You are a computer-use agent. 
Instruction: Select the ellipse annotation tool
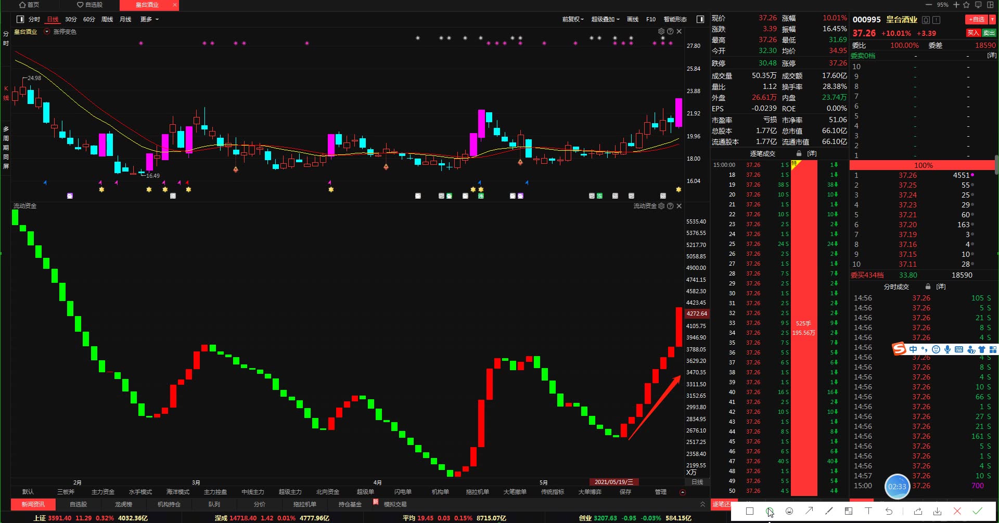point(770,511)
